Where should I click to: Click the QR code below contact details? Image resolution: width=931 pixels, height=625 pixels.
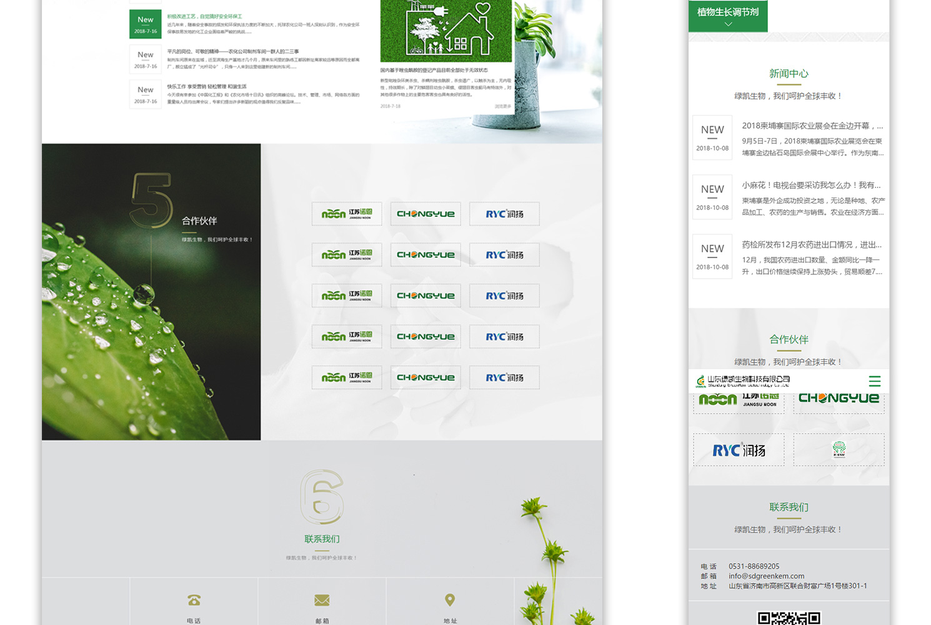pos(789,618)
